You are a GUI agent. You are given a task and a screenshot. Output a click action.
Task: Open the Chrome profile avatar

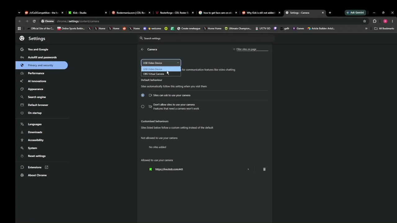pos(385,21)
